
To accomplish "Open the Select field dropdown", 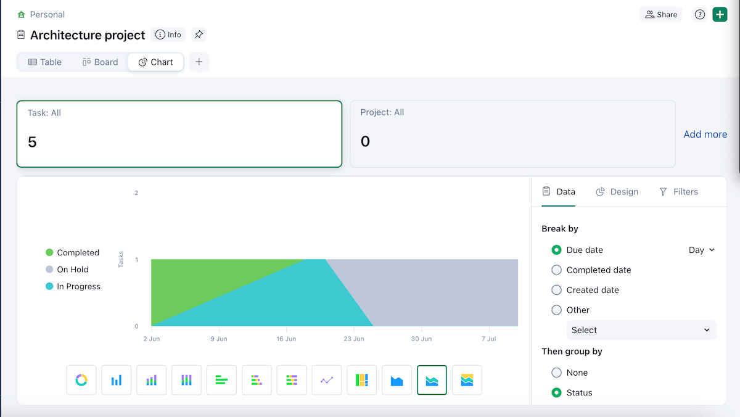I will tap(641, 330).
